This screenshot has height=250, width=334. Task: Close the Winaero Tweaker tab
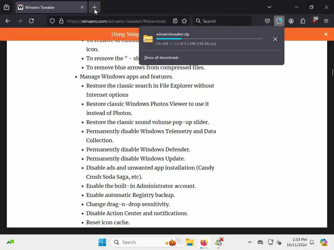(82, 7)
